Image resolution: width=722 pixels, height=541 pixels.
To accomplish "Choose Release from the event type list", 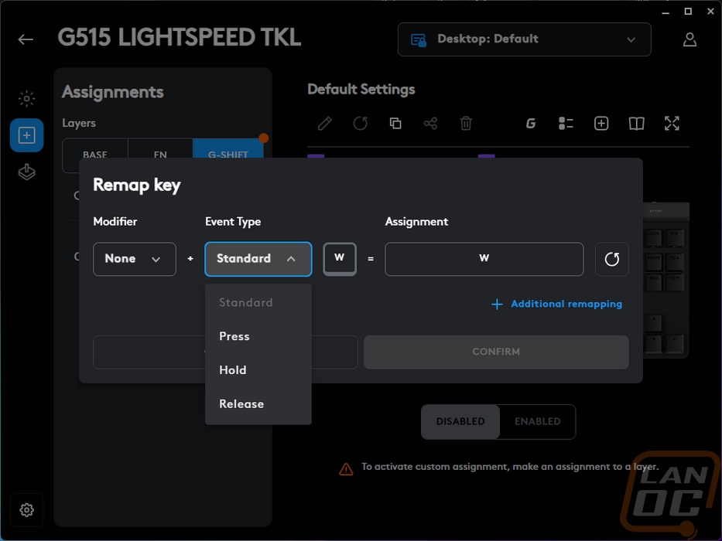I will tap(258, 404).
